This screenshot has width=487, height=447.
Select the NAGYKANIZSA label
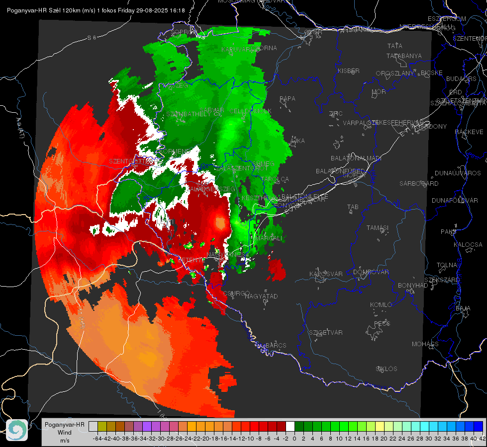point(228,255)
